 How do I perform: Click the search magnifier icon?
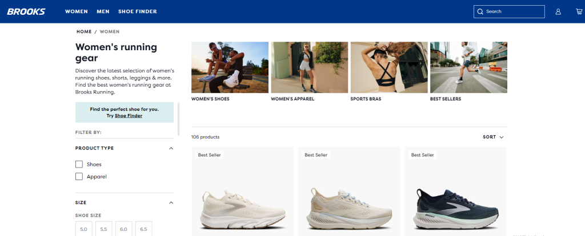pyautogui.click(x=480, y=11)
